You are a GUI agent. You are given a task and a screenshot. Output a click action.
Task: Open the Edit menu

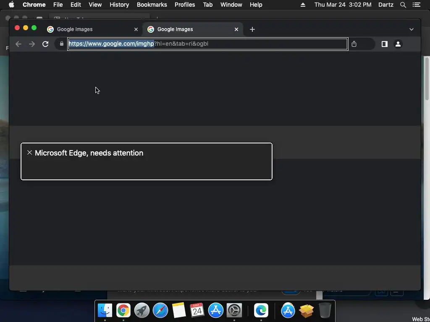pos(76,5)
